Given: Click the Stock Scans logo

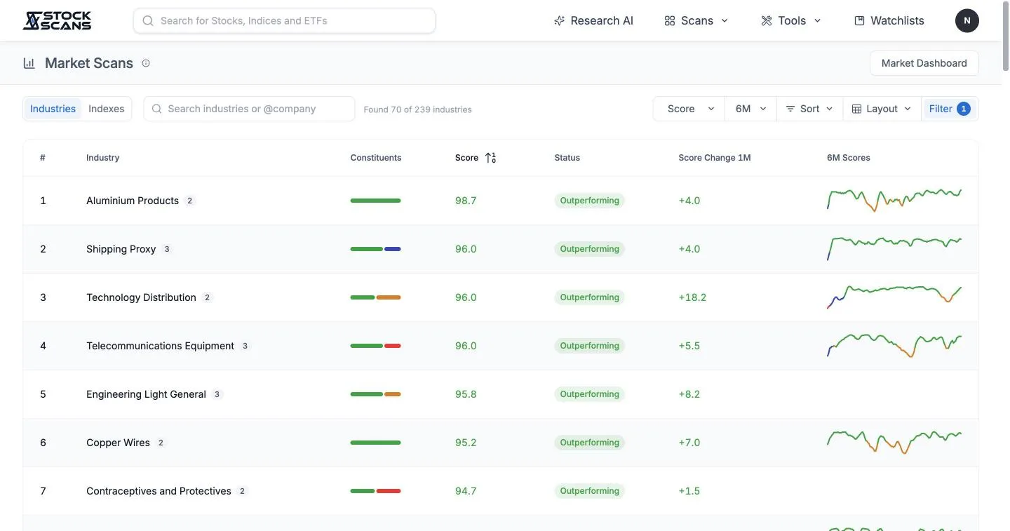Looking at the screenshot, I should pyautogui.click(x=57, y=20).
